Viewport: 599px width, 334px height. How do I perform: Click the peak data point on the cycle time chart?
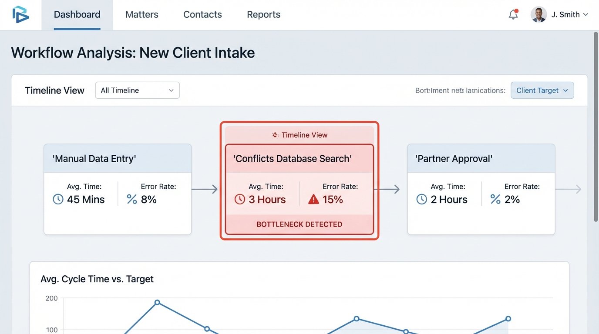tap(157, 302)
